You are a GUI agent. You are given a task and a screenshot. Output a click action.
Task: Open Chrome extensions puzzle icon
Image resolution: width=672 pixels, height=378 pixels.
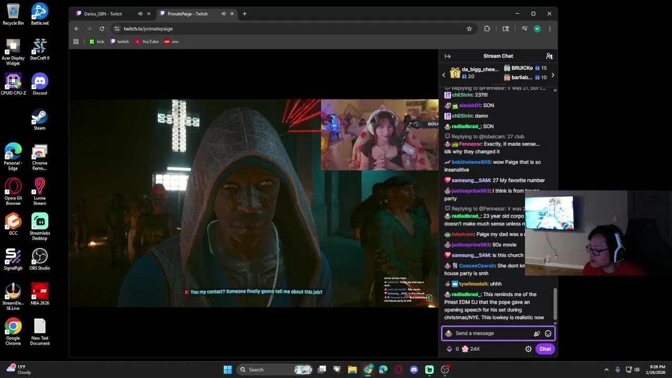487,29
